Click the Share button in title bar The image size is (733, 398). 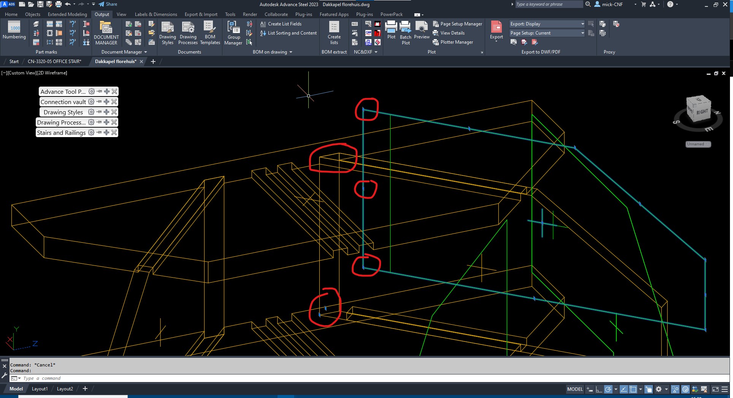click(x=108, y=4)
